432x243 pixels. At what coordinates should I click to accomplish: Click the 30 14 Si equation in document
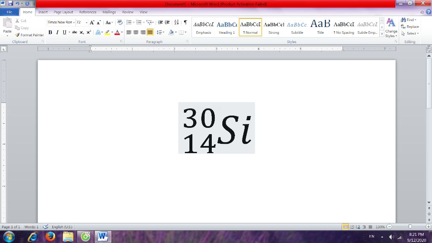[x=216, y=128]
